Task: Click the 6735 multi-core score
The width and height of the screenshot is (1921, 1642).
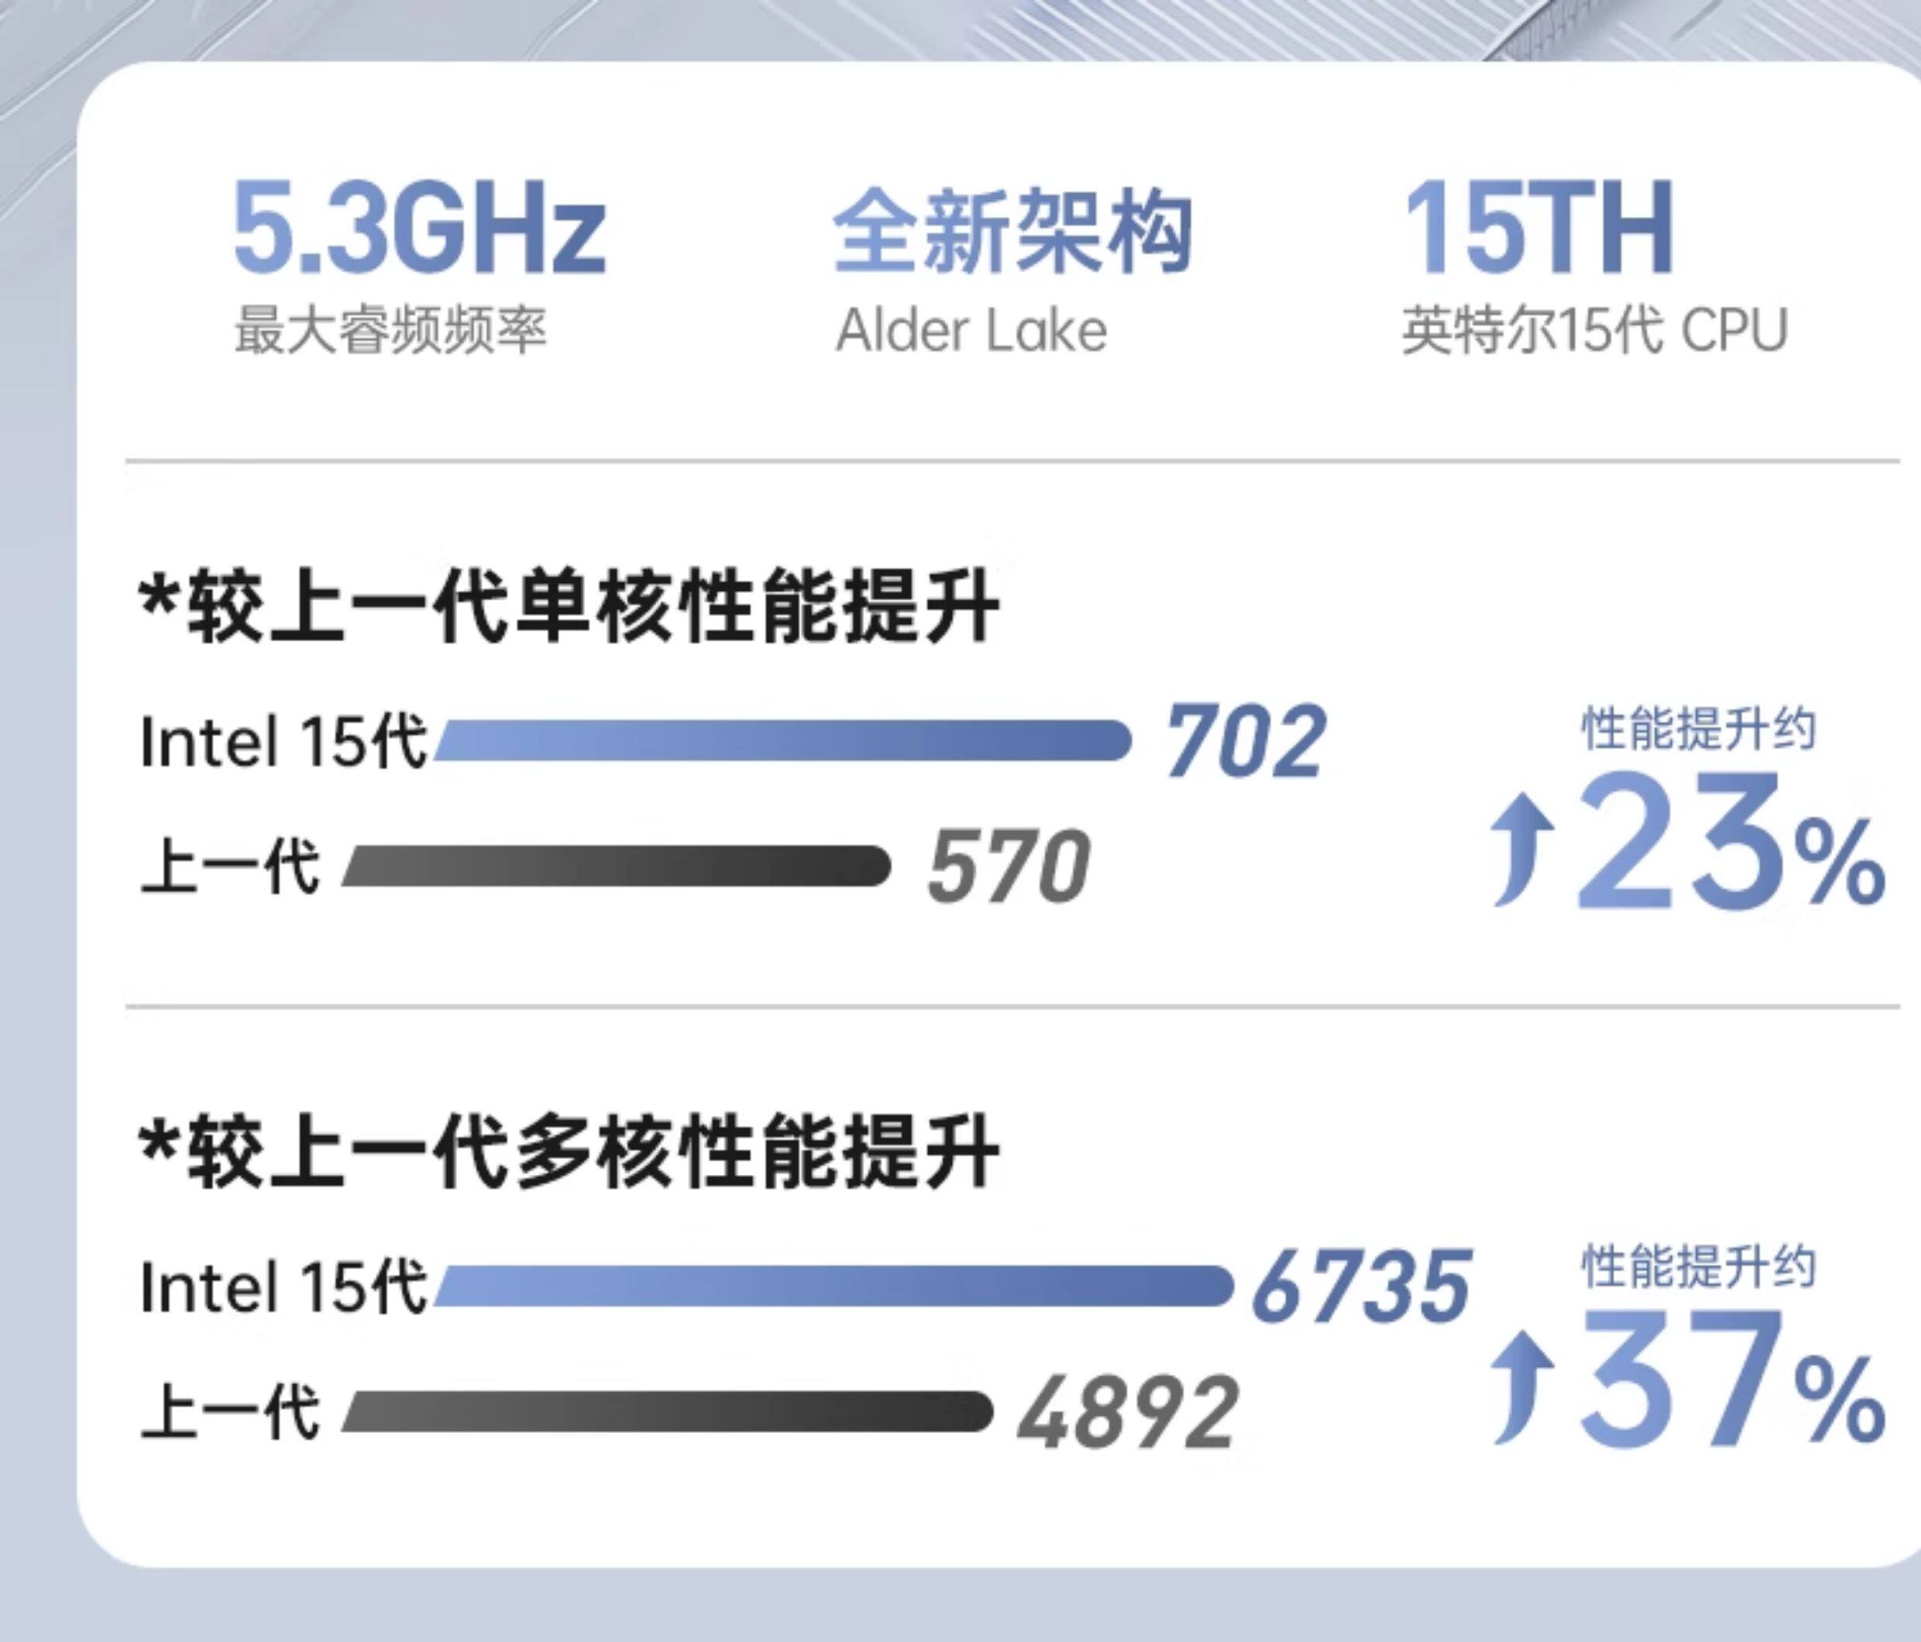Action: [1361, 1285]
